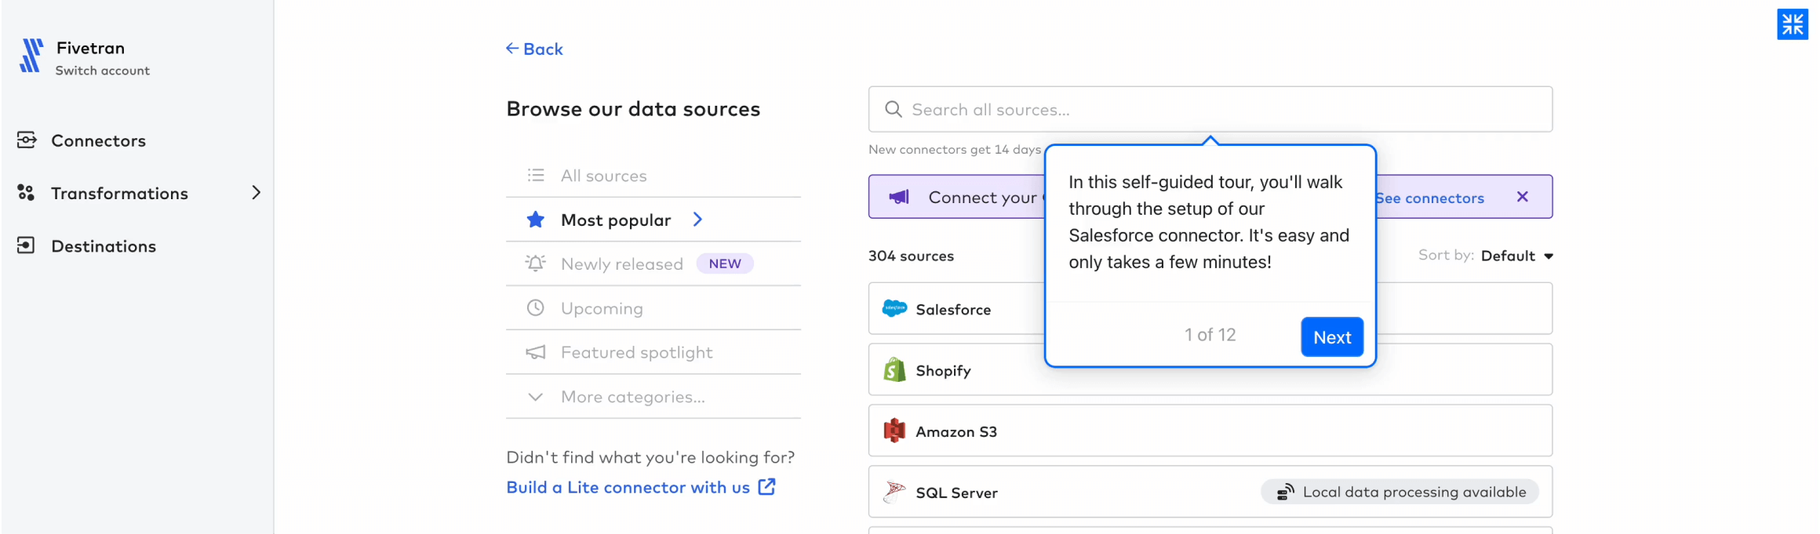Click the Fivetran logo icon

coord(31,56)
